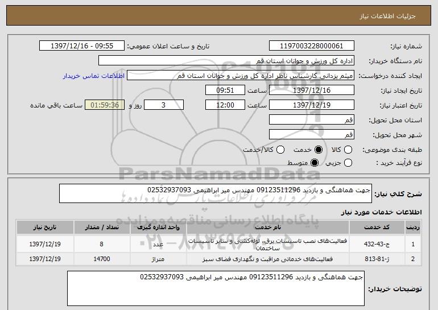Click the ایجاد کننده درخواست field
This screenshot has width=438, height=310.
241,76
